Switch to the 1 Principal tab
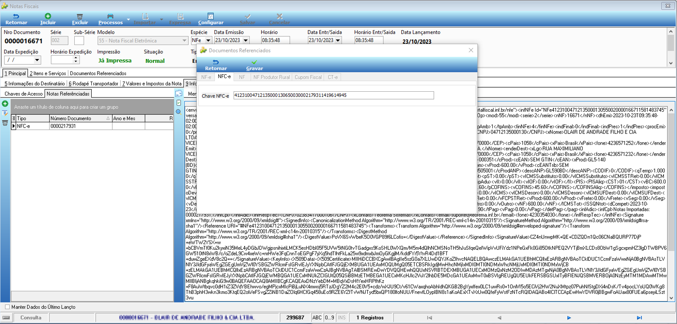Image resolution: width=677 pixels, height=324 pixels. (15, 73)
